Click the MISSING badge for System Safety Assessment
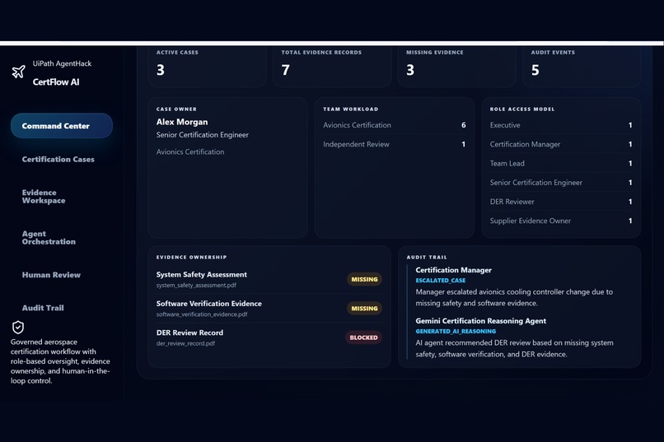The height and width of the screenshot is (442, 664). pos(364,279)
